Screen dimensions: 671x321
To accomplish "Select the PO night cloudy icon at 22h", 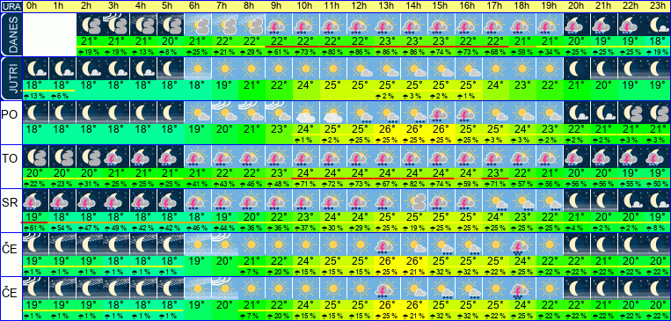I will (x=631, y=113).
